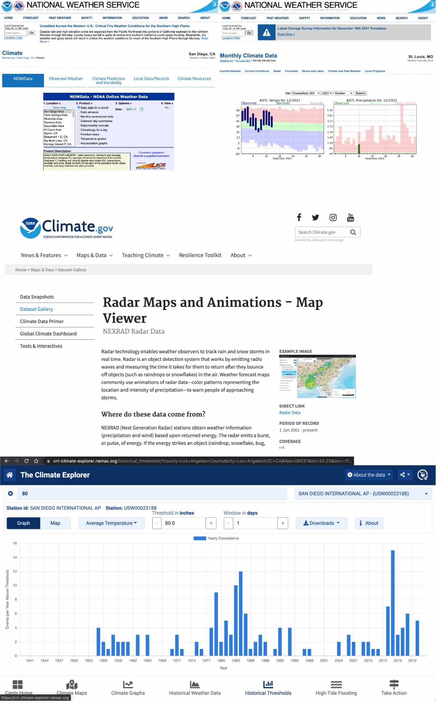Expand the About the data dropdown
The width and height of the screenshot is (436, 705).
click(369, 475)
